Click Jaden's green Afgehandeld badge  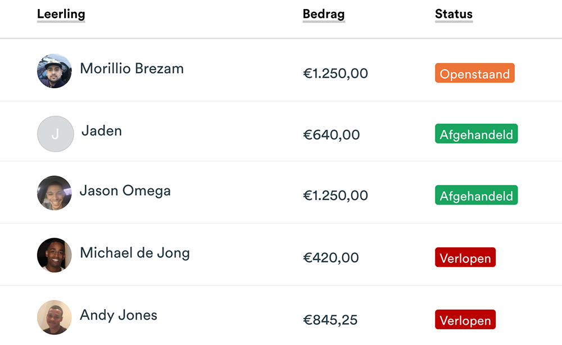coord(476,134)
